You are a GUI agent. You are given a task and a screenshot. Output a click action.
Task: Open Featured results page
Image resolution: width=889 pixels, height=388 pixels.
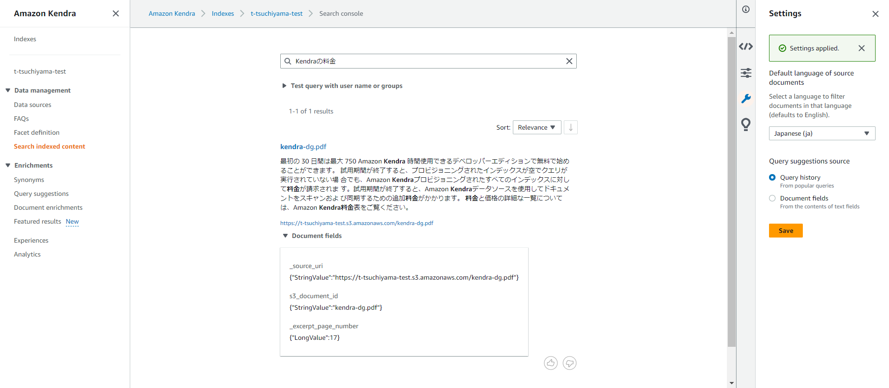click(38, 221)
